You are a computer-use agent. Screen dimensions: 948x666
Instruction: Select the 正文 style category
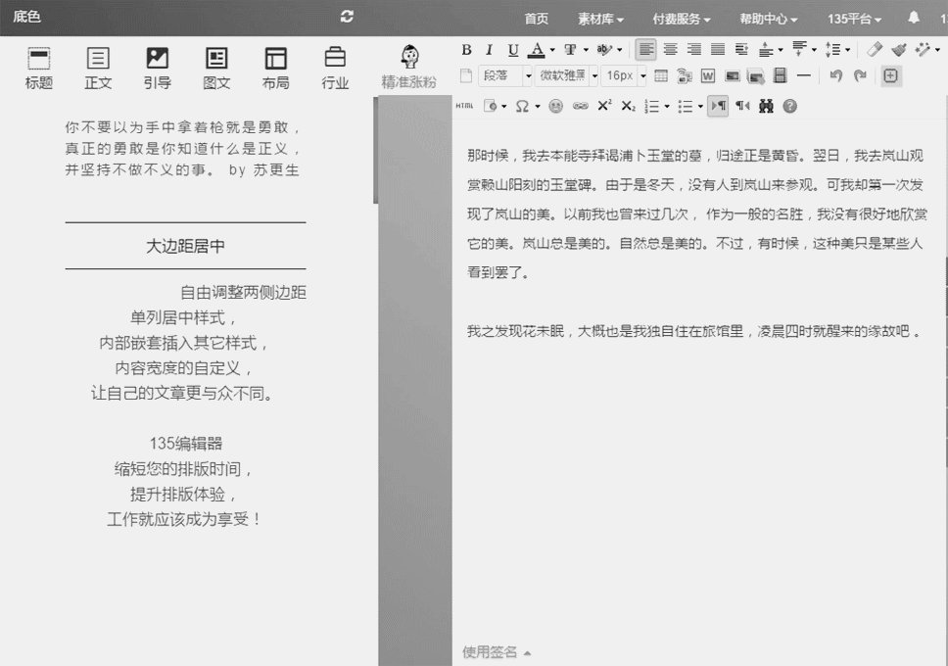[x=98, y=69]
